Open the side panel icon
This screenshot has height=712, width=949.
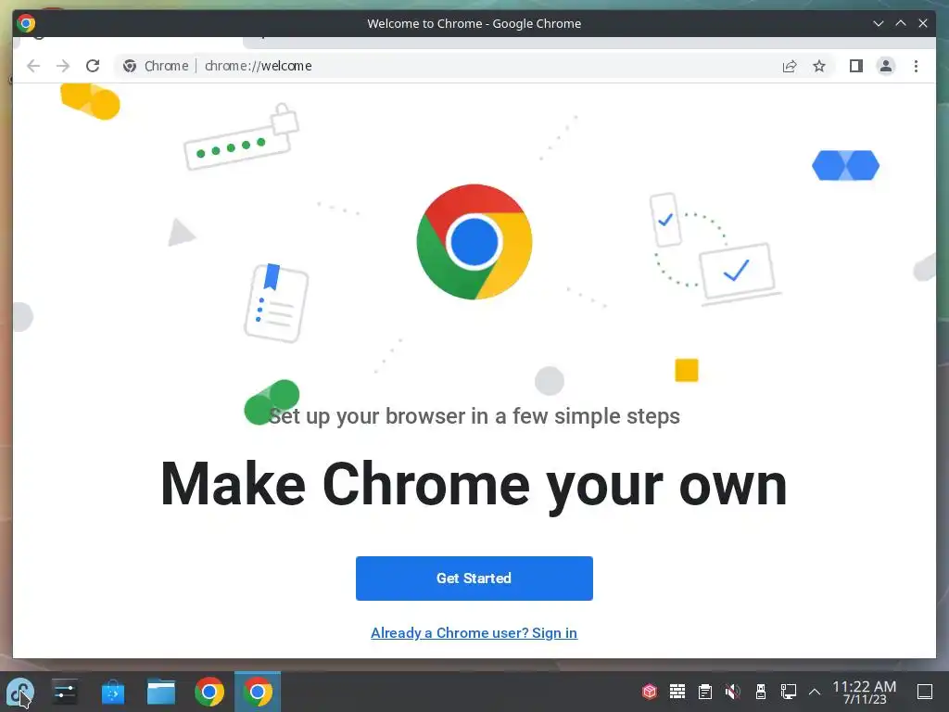tap(855, 66)
